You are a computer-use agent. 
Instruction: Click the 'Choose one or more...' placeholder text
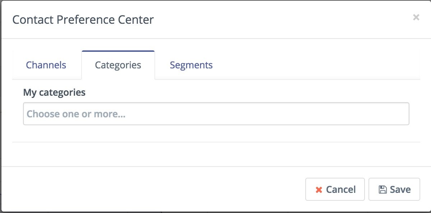tap(76, 114)
